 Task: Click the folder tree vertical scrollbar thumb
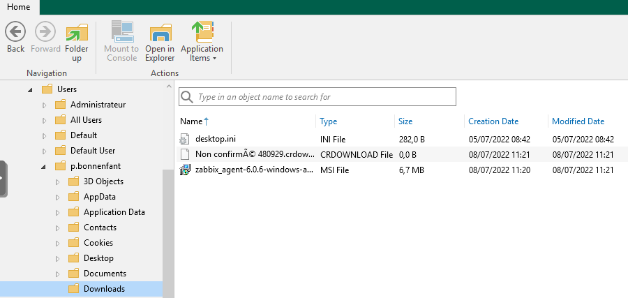click(168, 234)
